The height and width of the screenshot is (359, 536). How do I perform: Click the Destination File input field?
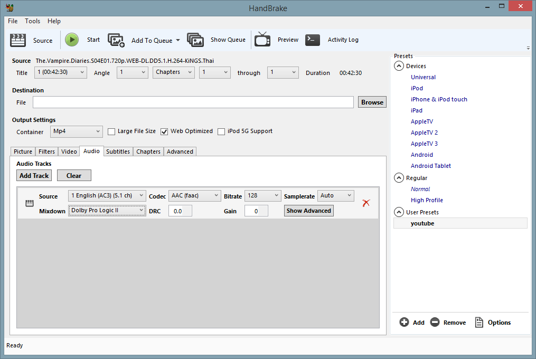pos(193,102)
